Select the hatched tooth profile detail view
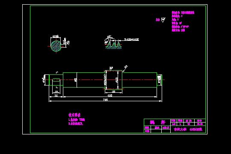The width and height of the screenshot is (231, 154). (114, 46)
